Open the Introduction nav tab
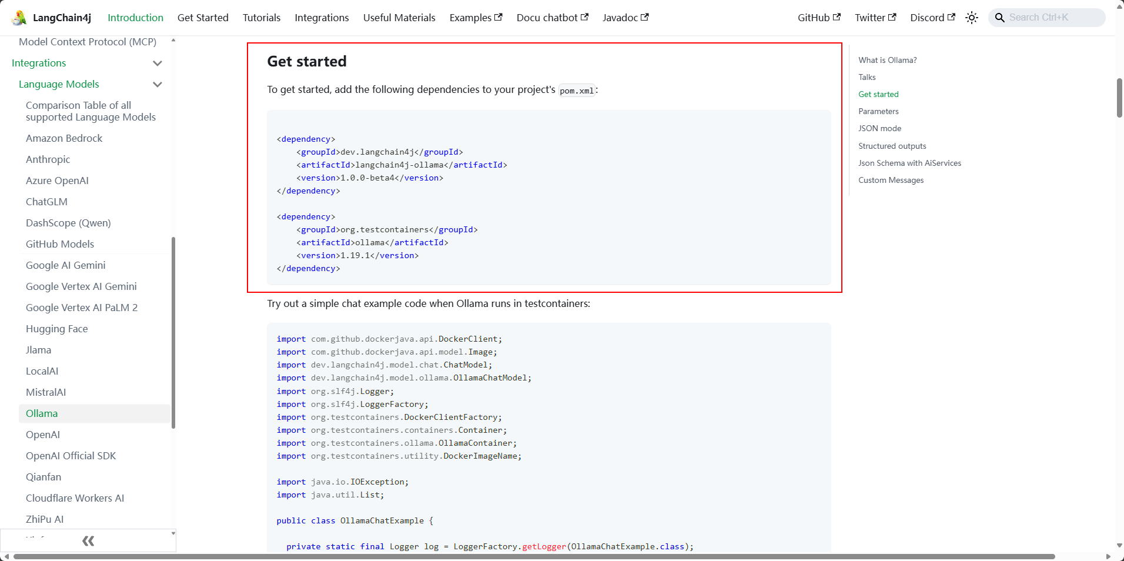This screenshot has width=1124, height=561. (x=135, y=18)
